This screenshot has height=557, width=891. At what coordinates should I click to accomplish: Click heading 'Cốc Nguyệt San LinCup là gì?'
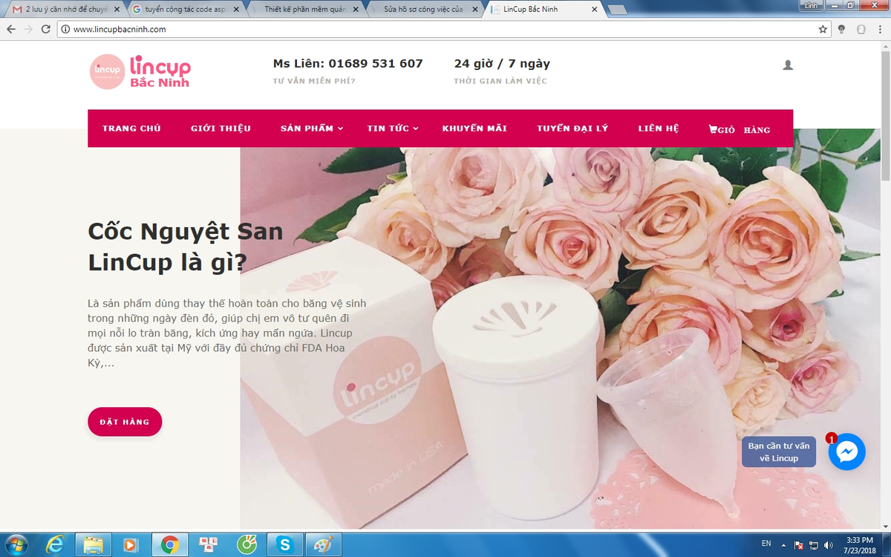pos(186,247)
